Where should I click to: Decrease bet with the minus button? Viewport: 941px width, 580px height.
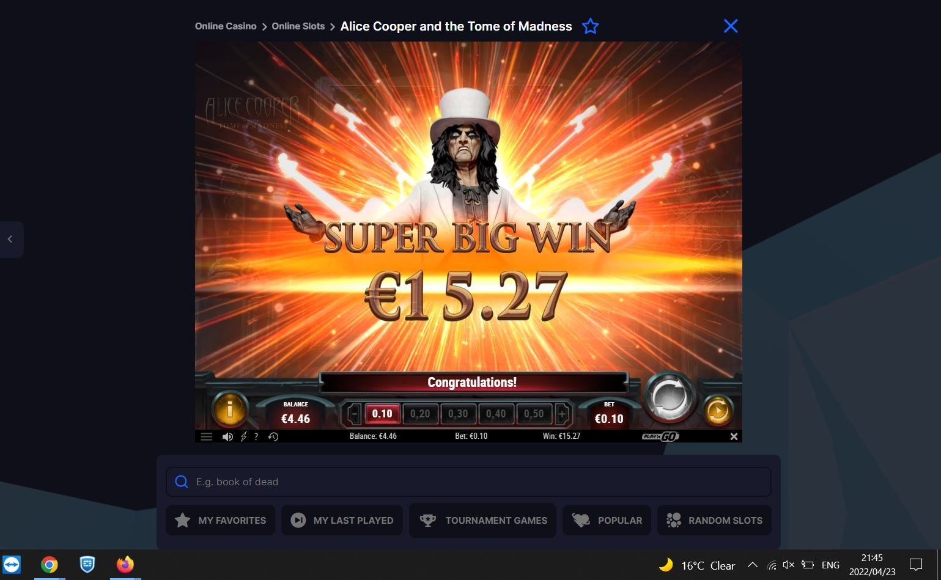(x=354, y=414)
